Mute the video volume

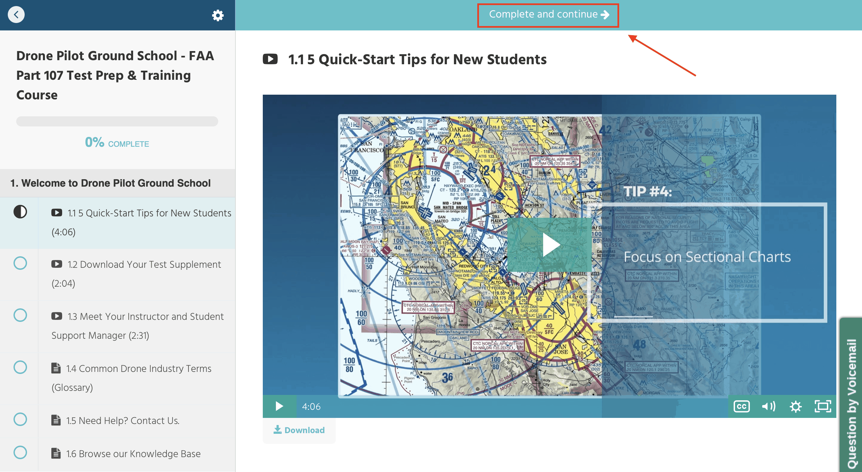point(768,406)
